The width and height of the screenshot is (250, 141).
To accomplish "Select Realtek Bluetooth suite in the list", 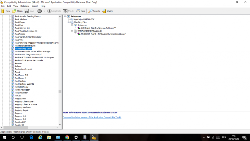I will point(25,46).
